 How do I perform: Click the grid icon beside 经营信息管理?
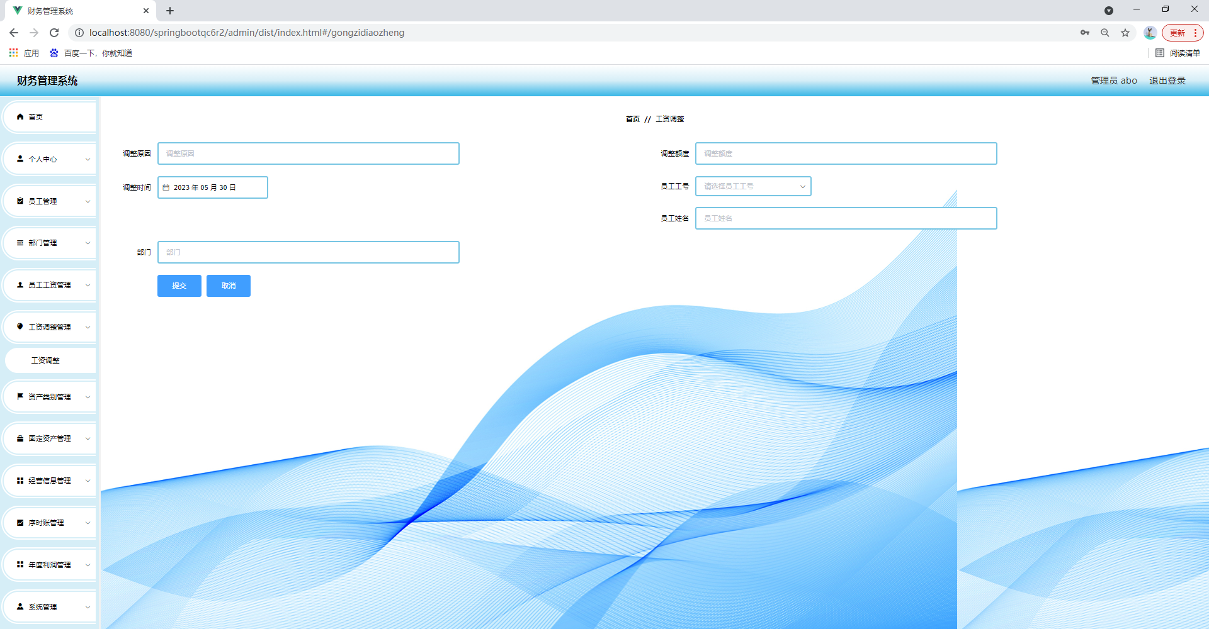pos(20,481)
